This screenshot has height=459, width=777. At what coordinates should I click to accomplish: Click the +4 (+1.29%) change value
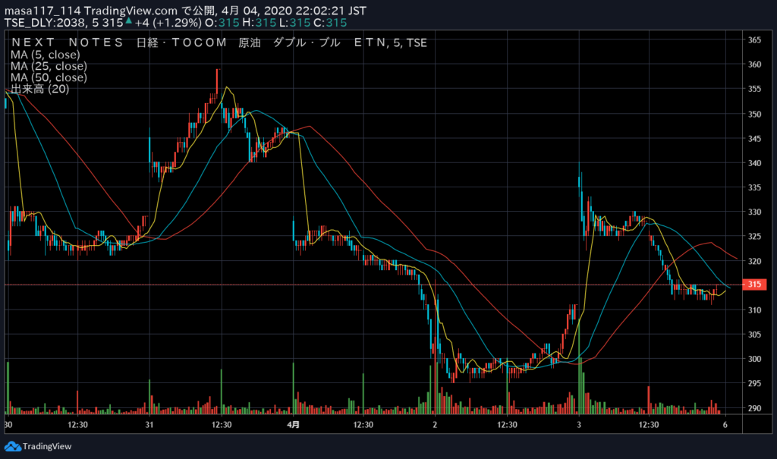pos(168,23)
